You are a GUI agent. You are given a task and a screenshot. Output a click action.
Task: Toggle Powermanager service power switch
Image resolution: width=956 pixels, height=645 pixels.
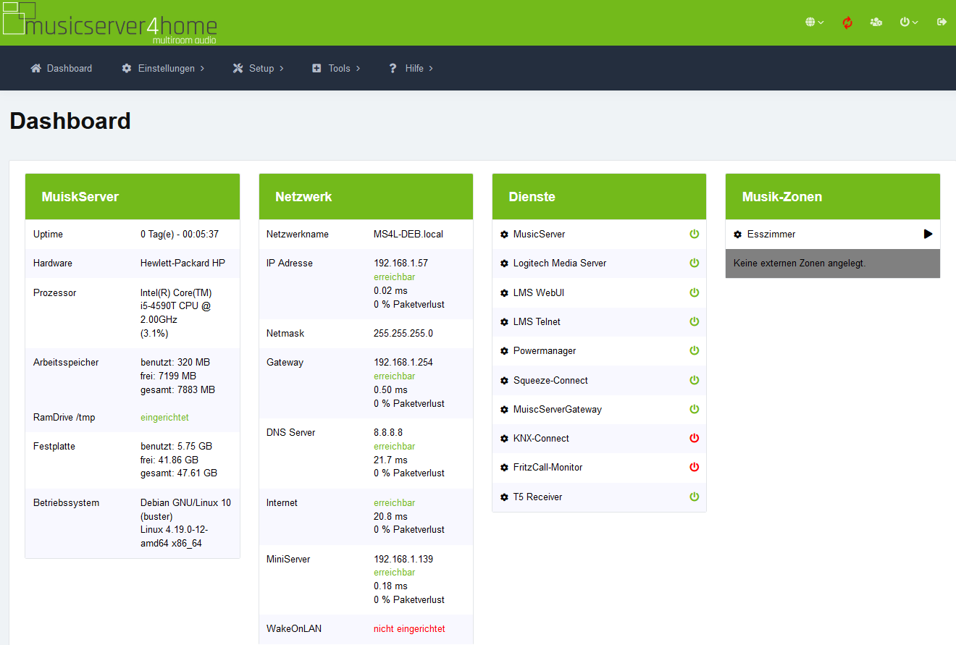(694, 351)
